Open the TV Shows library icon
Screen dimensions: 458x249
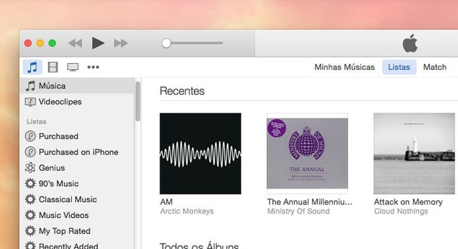(x=73, y=67)
